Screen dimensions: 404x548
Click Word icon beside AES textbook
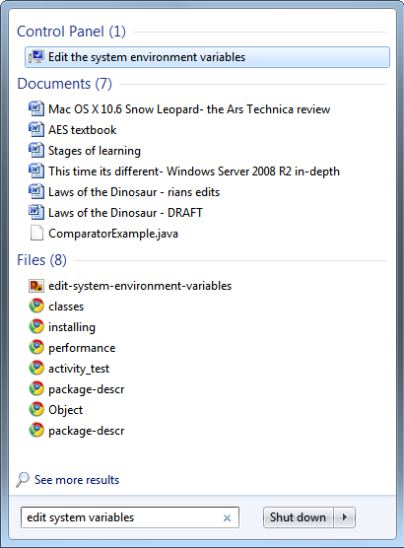coord(36,129)
